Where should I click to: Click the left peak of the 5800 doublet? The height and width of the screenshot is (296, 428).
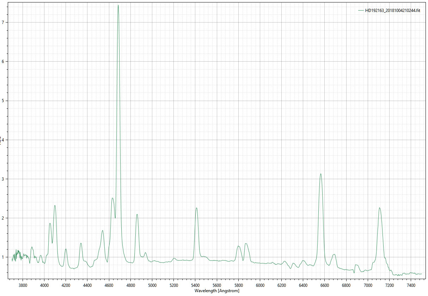point(238,246)
